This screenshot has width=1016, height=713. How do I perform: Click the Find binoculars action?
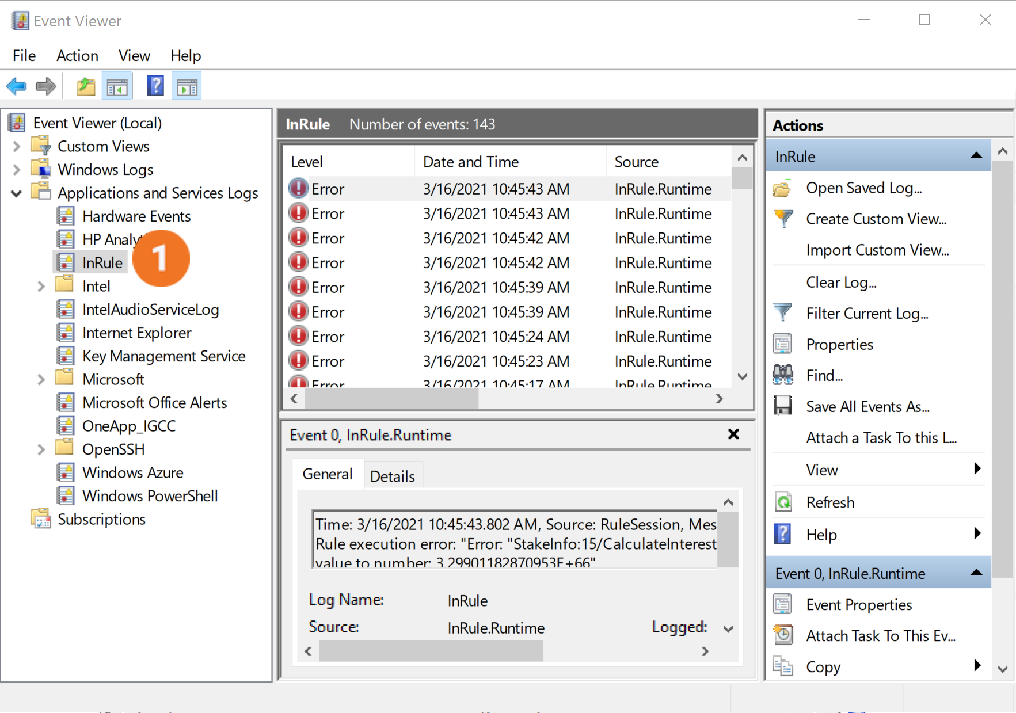pos(824,376)
